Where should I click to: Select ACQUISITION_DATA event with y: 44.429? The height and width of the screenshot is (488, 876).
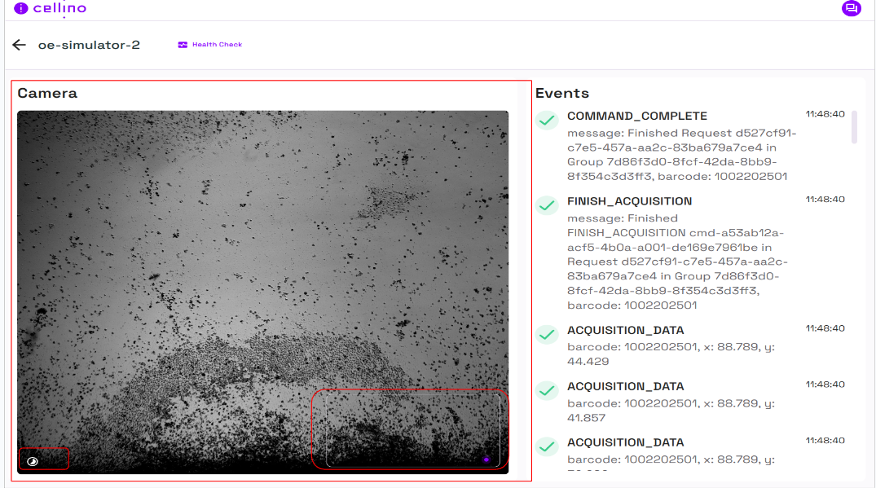(x=625, y=331)
